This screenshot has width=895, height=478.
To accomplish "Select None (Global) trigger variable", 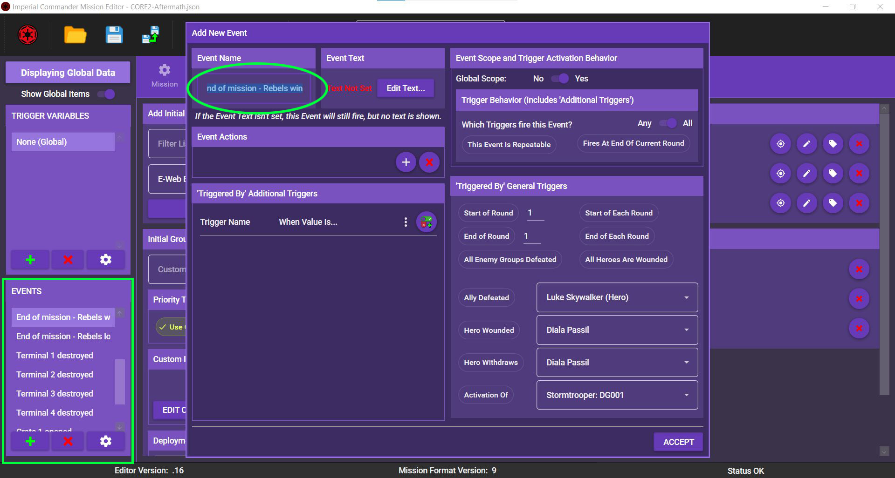I will point(63,142).
